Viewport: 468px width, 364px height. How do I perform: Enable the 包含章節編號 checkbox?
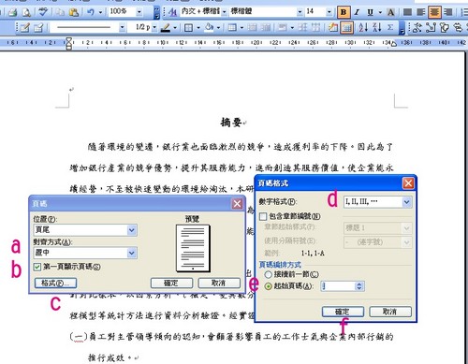tap(263, 216)
